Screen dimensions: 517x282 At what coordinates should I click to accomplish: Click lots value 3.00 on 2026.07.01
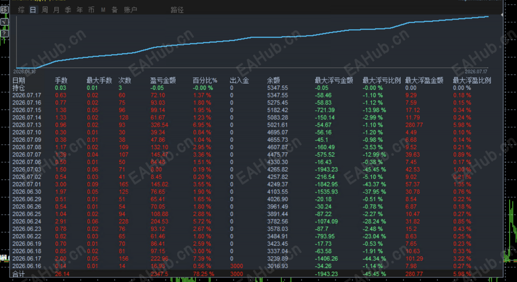[61, 184]
